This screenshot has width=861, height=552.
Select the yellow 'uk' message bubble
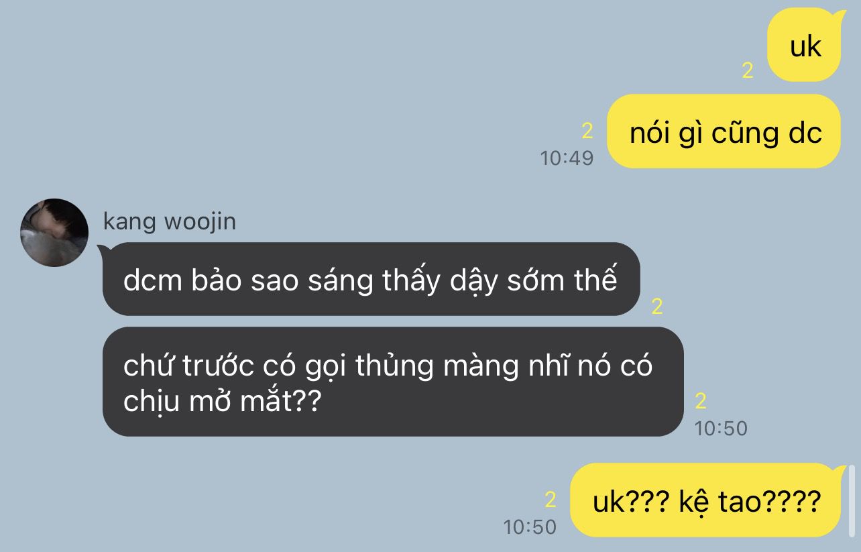[x=804, y=45]
